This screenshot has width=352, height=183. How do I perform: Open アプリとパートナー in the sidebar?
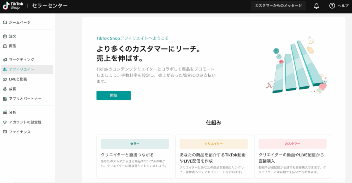click(x=25, y=99)
